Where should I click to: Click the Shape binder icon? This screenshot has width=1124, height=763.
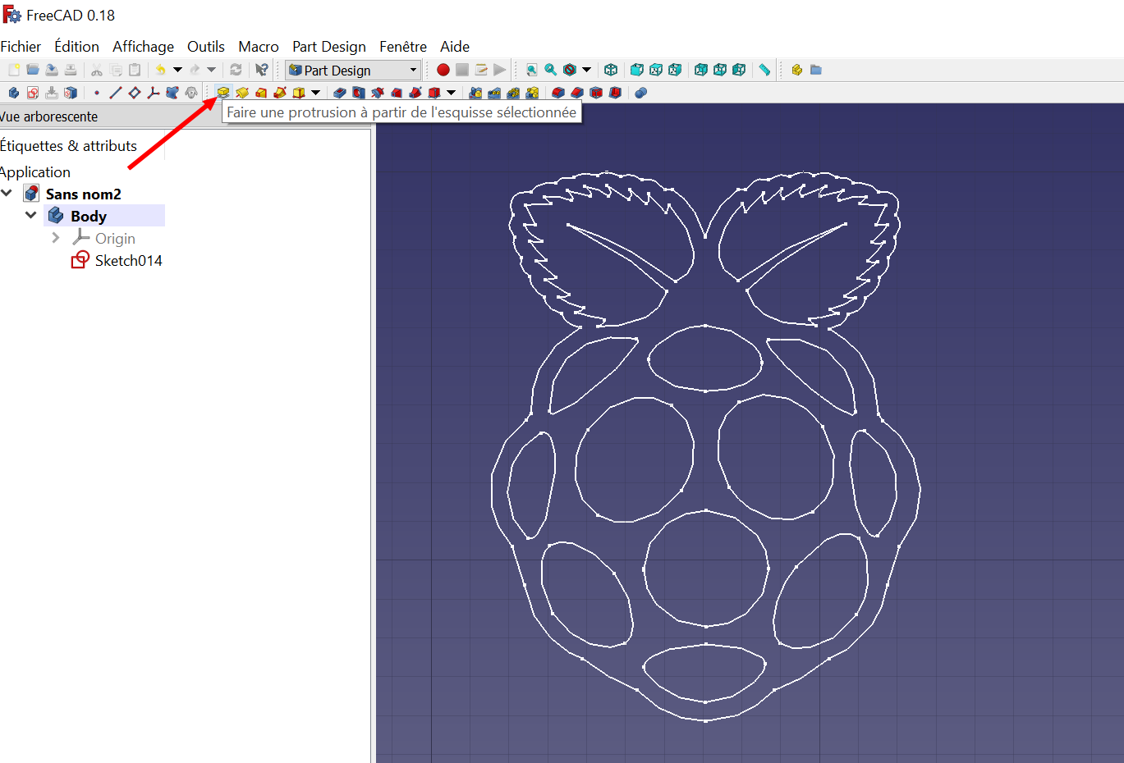172,93
